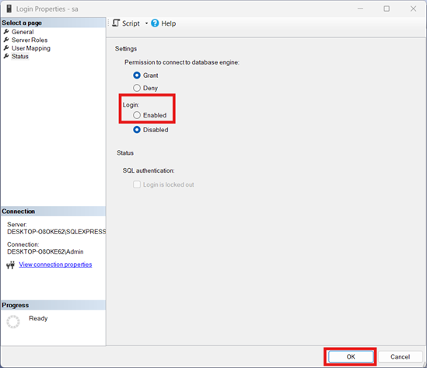Go to the User Mapping page
The image size is (427, 368).
click(31, 48)
